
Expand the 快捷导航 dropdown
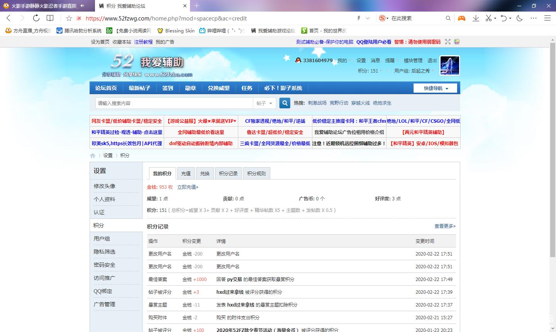tap(435, 88)
